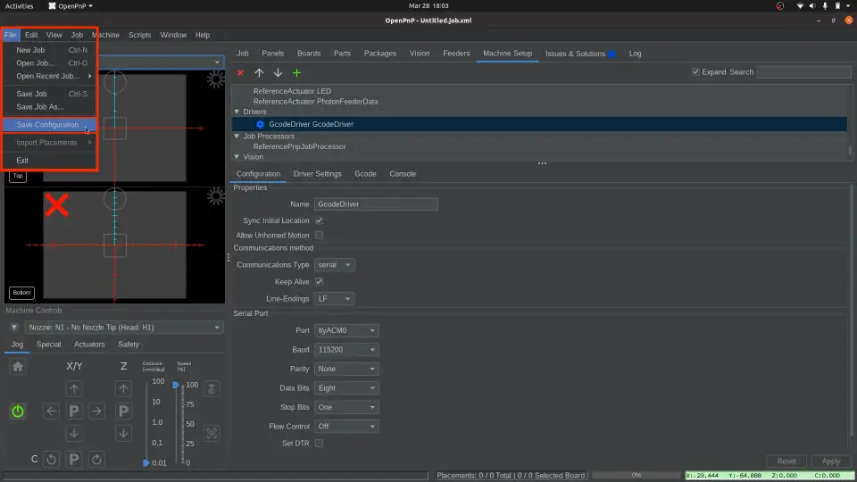Image resolution: width=857 pixels, height=482 pixels.
Task: Delete selected item with red X icon
Action: [x=240, y=72]
